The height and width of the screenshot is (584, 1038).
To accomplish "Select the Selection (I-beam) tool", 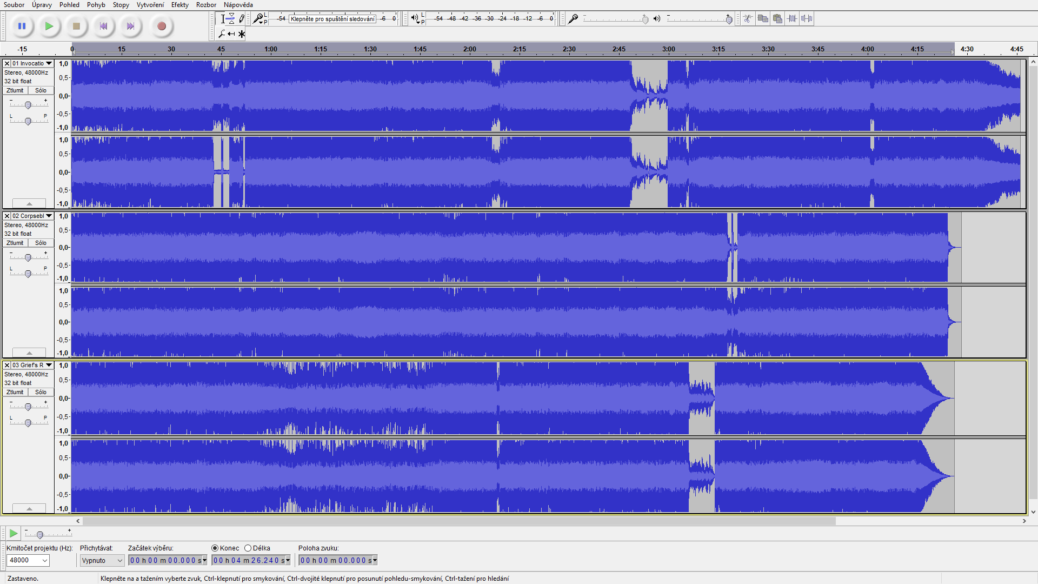I will coord(222,19).
